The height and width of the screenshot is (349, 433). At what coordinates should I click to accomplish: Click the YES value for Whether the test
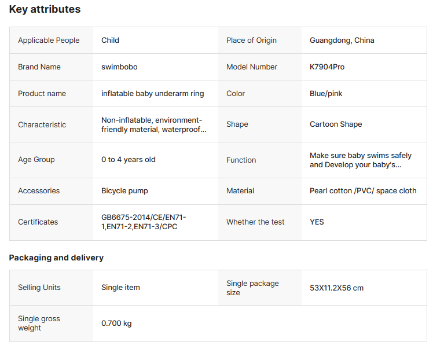tap(317, 222)
